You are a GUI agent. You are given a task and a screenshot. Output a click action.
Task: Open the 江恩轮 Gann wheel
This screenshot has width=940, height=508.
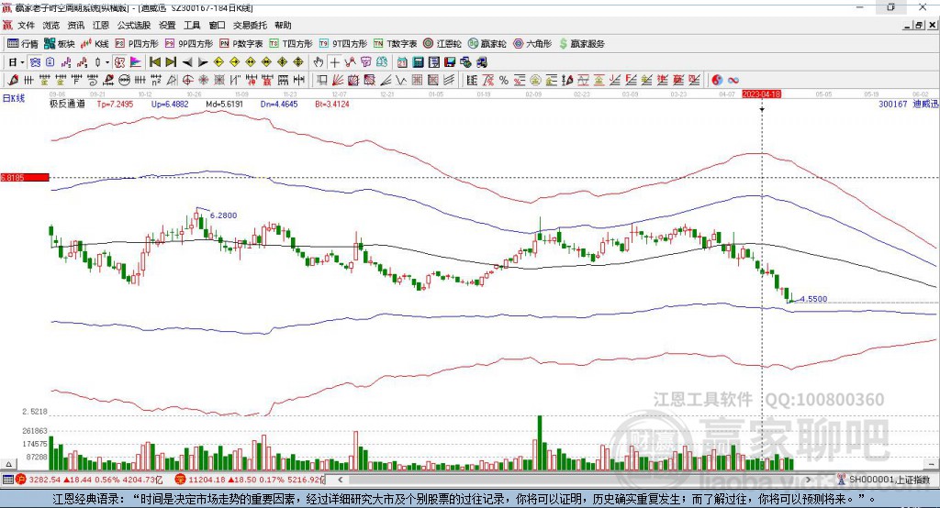point(442,44)
